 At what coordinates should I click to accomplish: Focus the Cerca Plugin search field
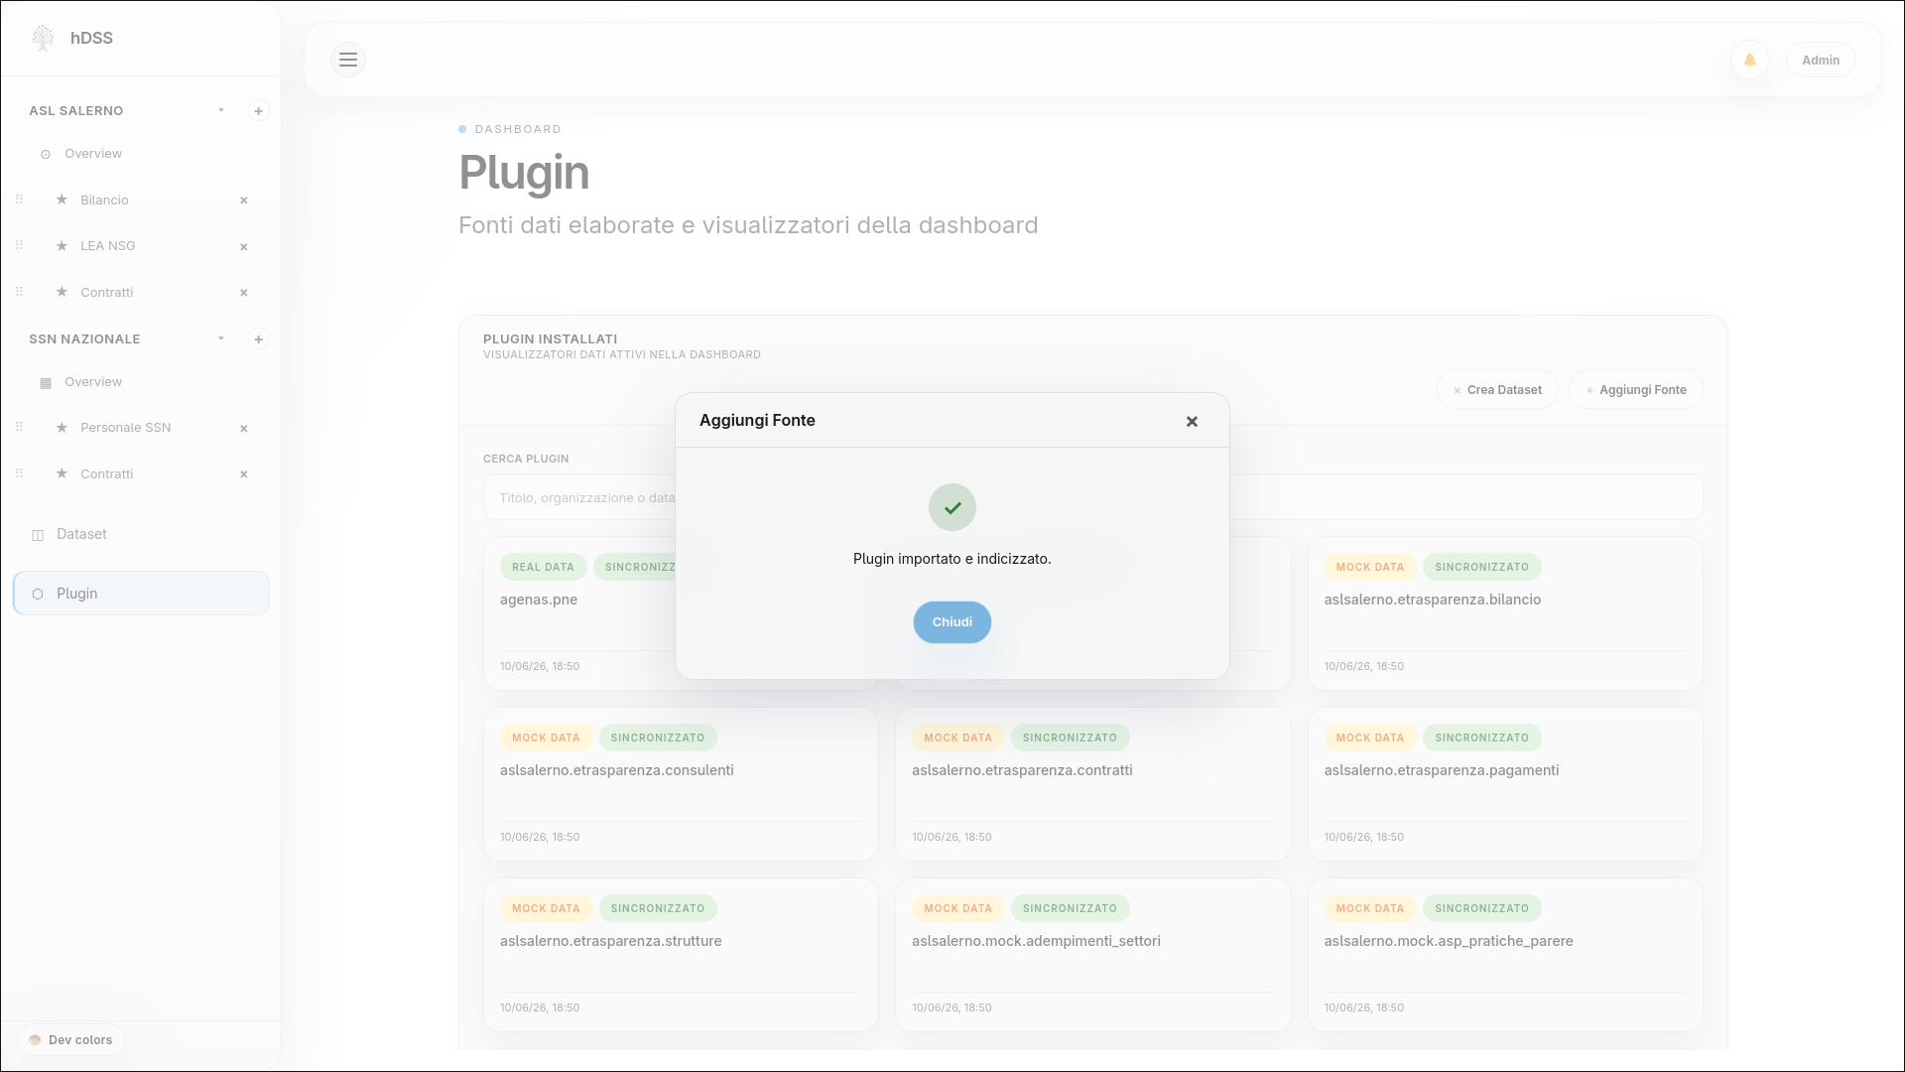1092,497
